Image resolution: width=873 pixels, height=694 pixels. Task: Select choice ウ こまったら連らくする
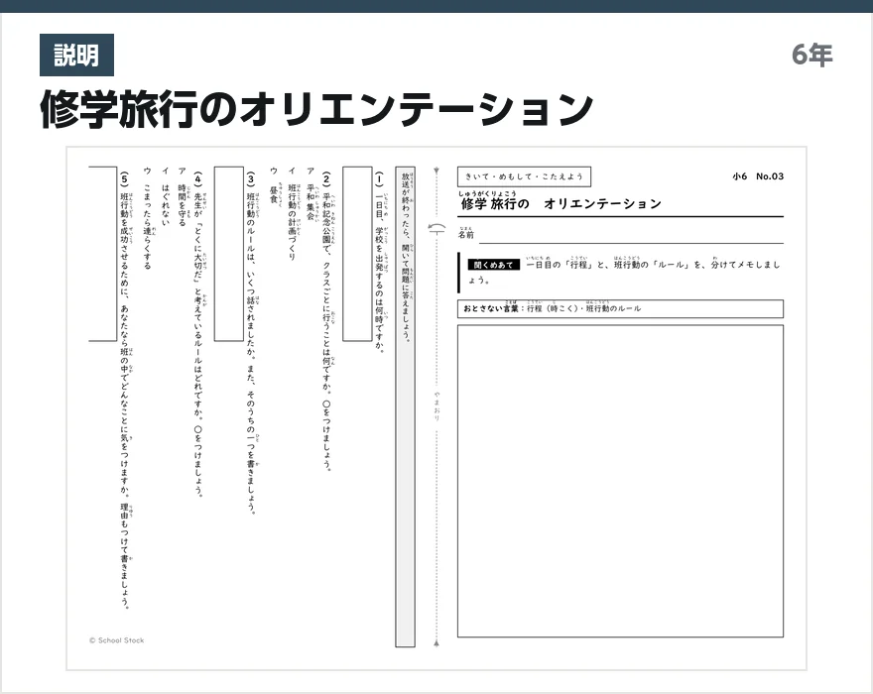click(x=148, y=218)
